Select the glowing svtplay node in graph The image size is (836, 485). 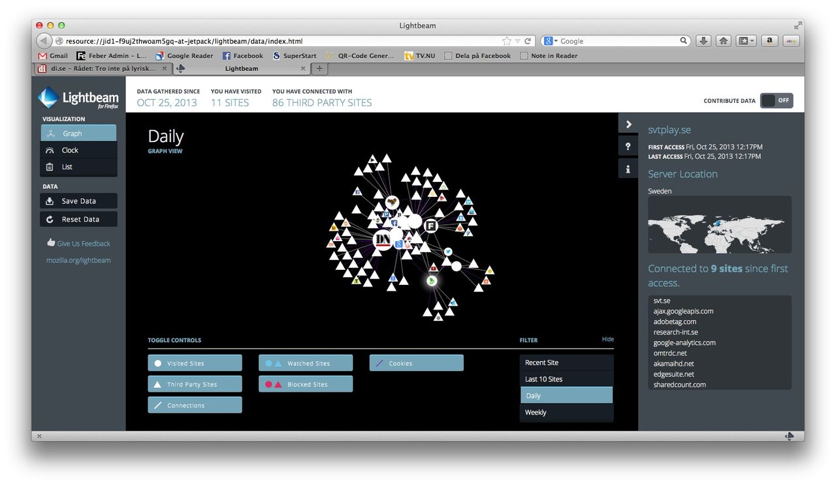(x=432, y=281)
